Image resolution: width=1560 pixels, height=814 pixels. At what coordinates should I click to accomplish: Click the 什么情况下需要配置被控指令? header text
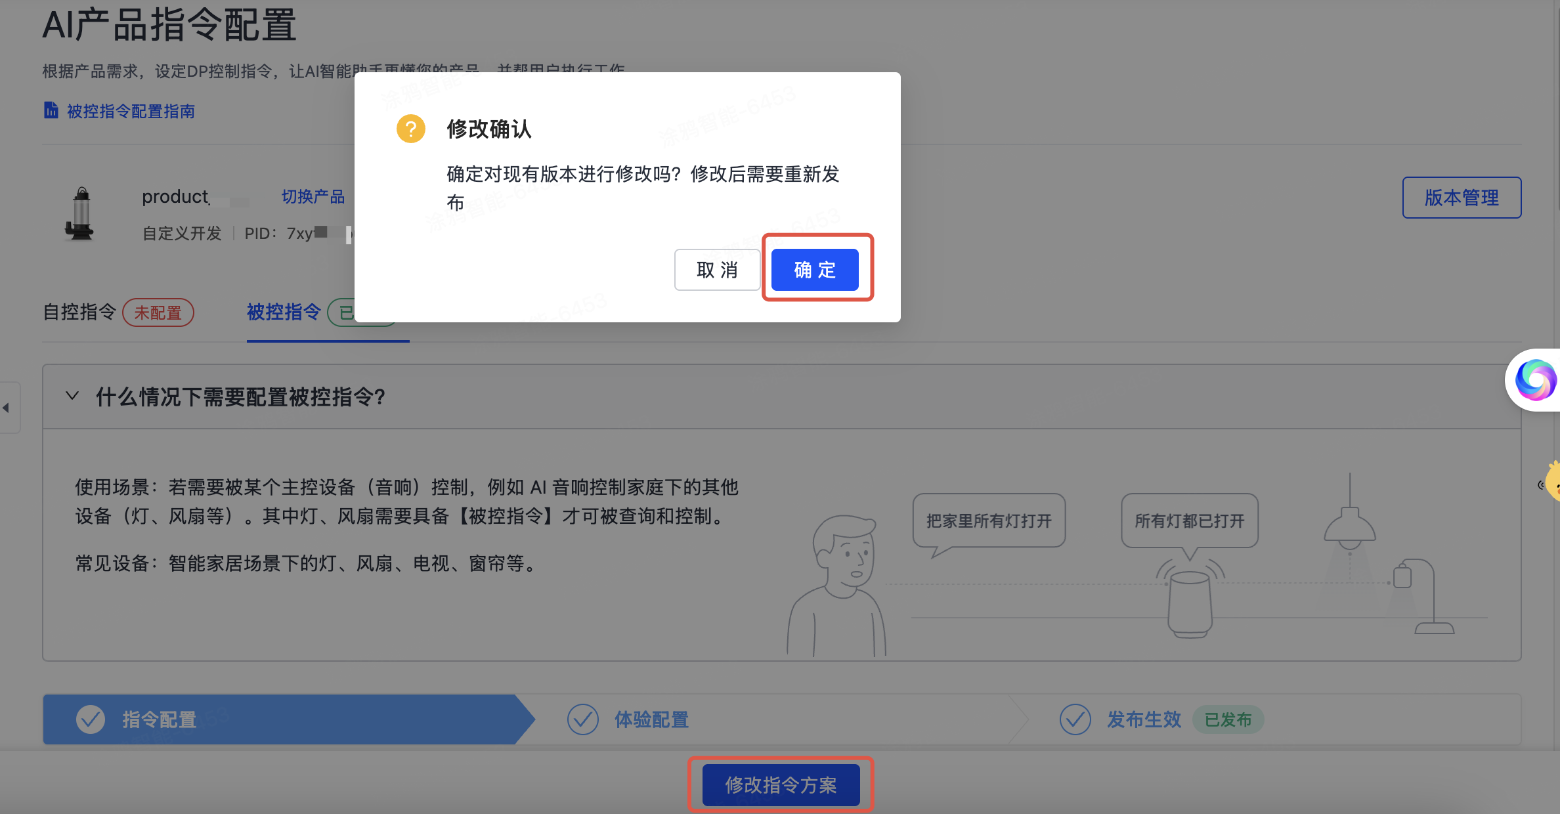point(241,397)
